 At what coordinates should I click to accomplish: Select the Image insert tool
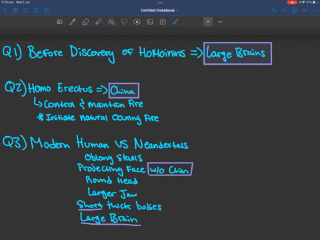coord(150,22)
